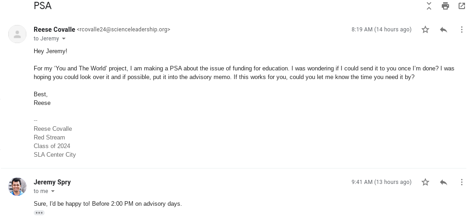Show details for 'to Jeremy' recipients
Image resolution: width=470 pixels, height=218 pixels.
pos(64,39)
